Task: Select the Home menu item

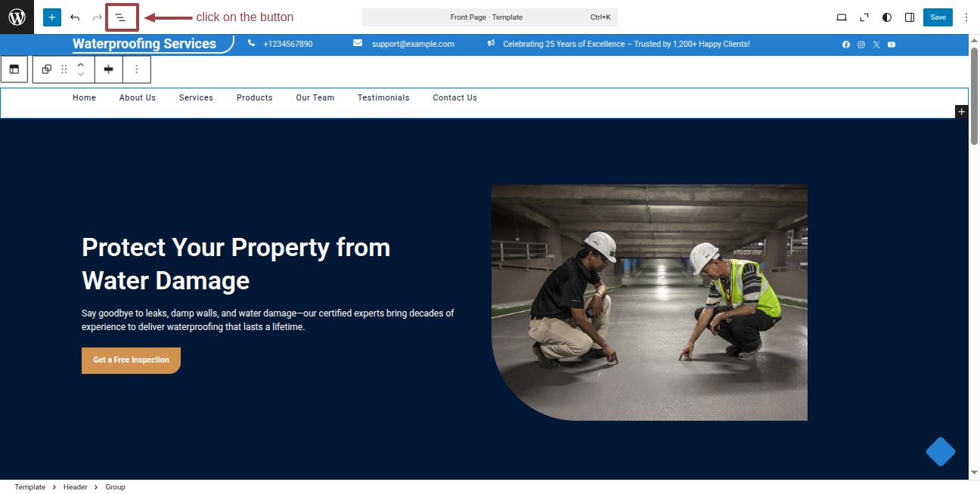Action: pyautogui.click(x=84, y=97)
